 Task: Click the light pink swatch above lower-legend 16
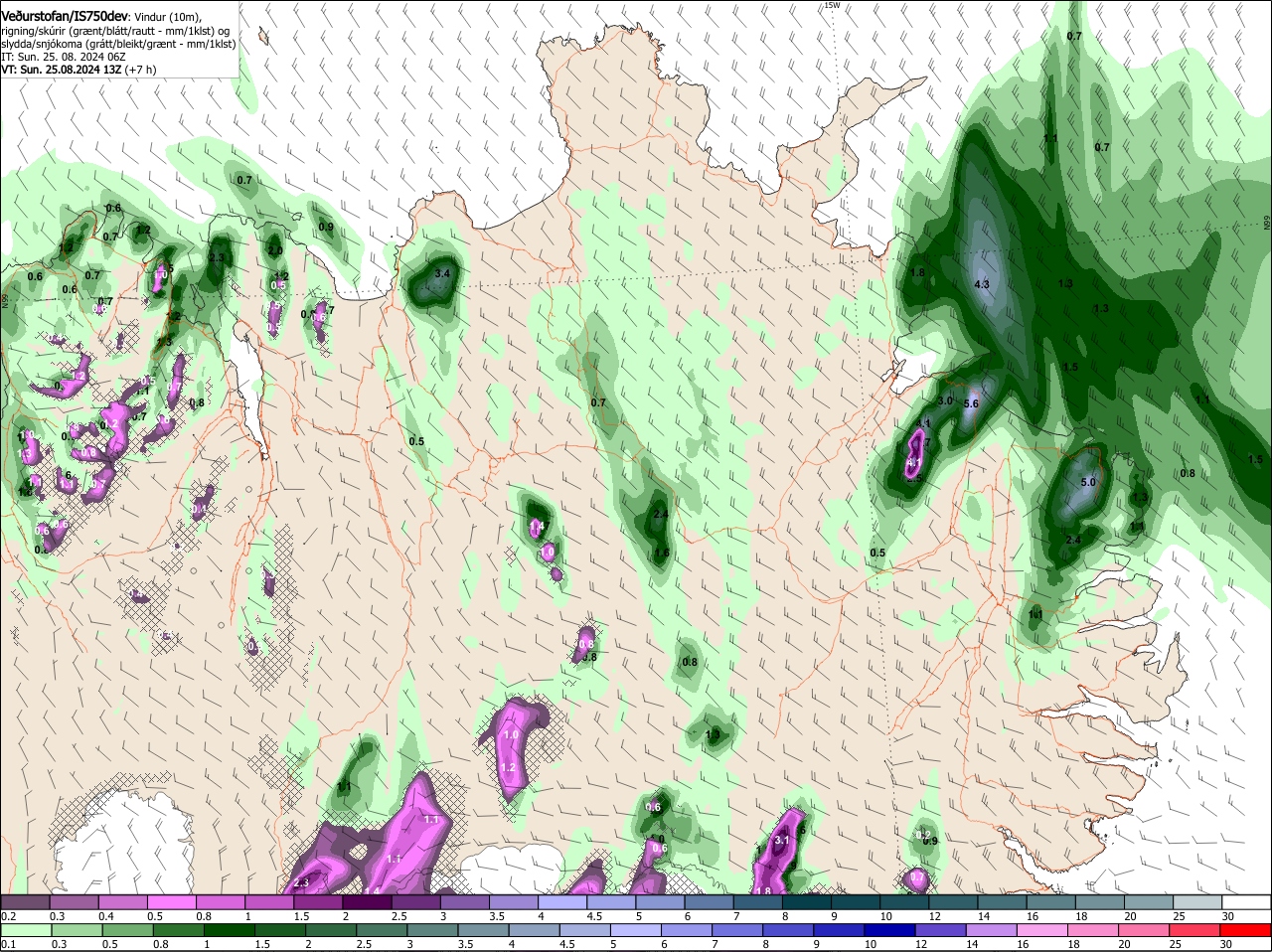tap(1041, 930)
